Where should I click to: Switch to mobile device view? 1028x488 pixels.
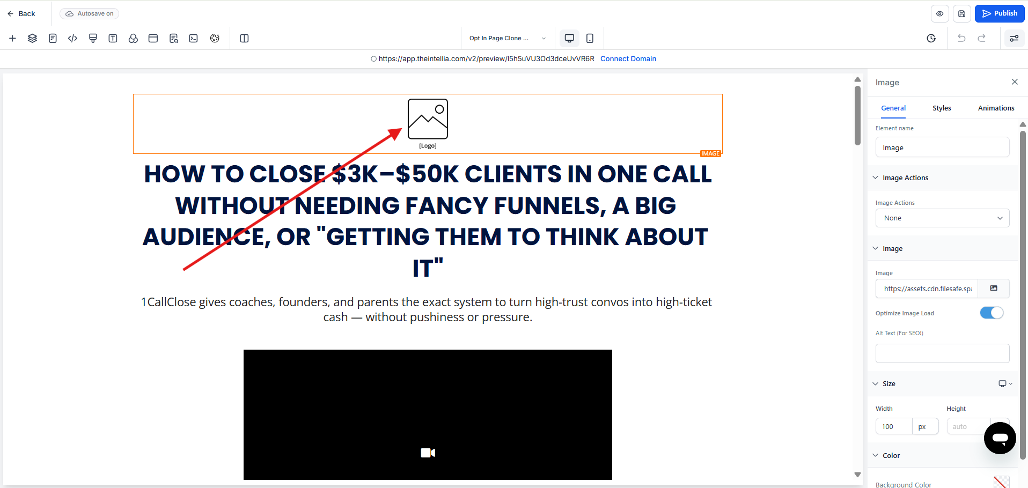(x=590, y=38)
